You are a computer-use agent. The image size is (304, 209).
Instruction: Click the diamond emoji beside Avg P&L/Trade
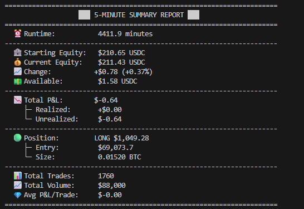click(18, 195)
